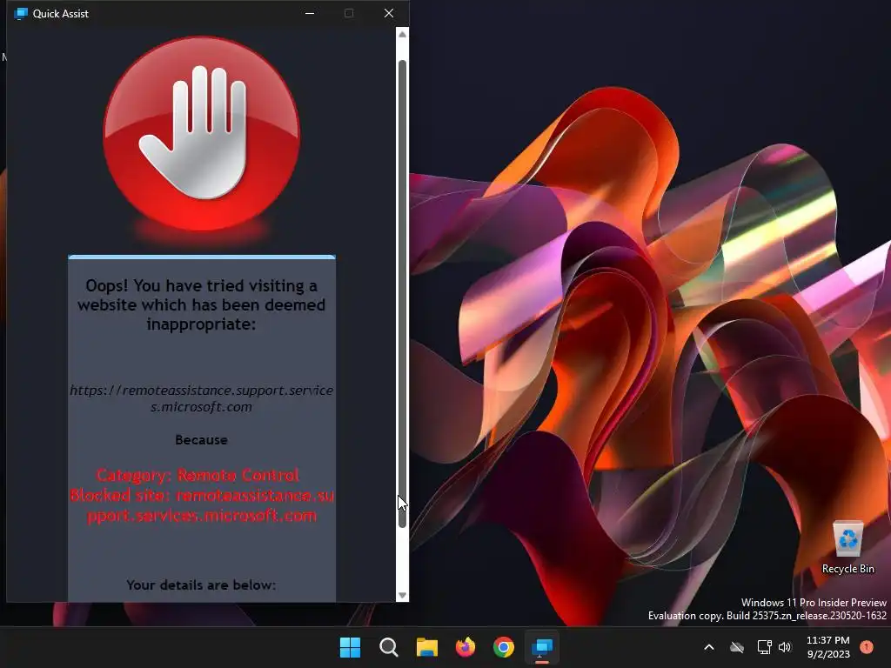Open Firefox from the taskbar
This screenshot has width=891, height=668.
click(466, 647)
